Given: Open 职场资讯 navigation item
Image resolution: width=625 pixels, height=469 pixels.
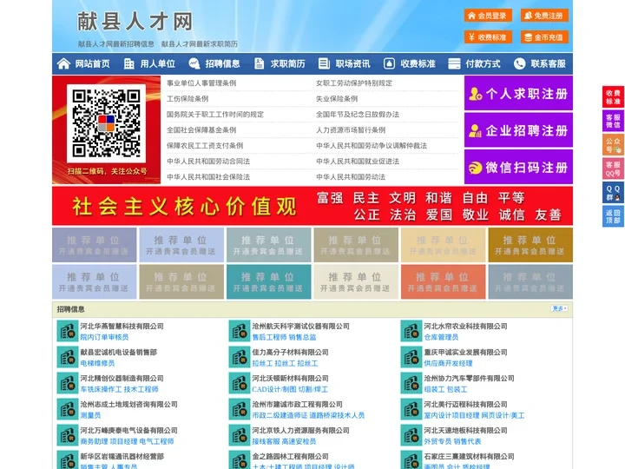Looking at the screenshot, I should (352, 63).
